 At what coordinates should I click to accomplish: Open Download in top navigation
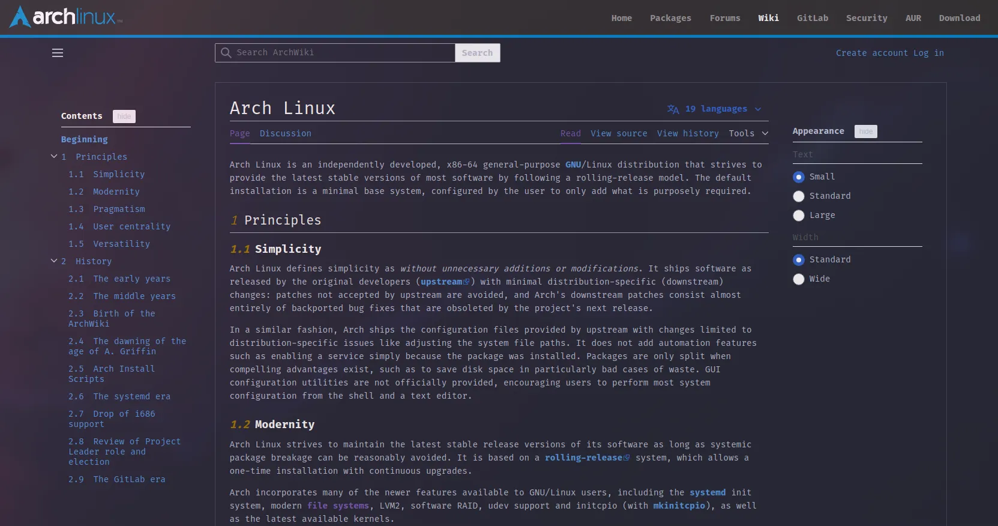point(960,18)
